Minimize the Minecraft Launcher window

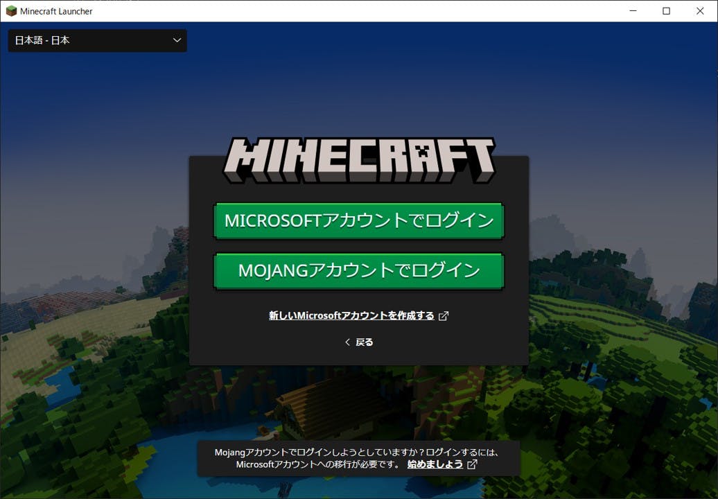pyautogui.click(x=634, y=11)
